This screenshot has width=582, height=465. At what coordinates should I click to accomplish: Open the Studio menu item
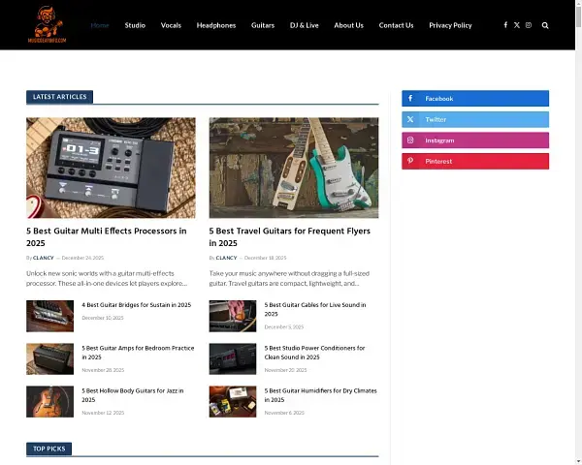tap(135, 25)
